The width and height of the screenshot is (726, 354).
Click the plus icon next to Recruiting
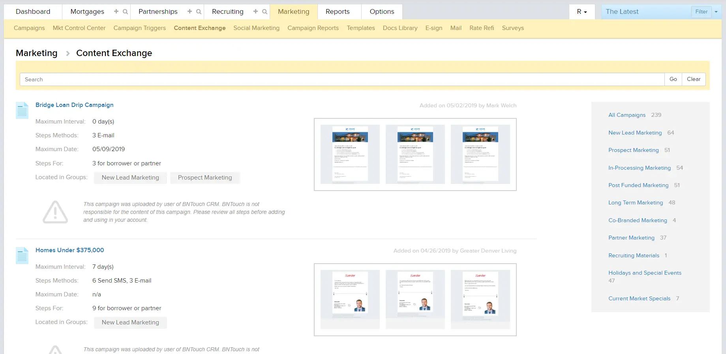[255, 12]
